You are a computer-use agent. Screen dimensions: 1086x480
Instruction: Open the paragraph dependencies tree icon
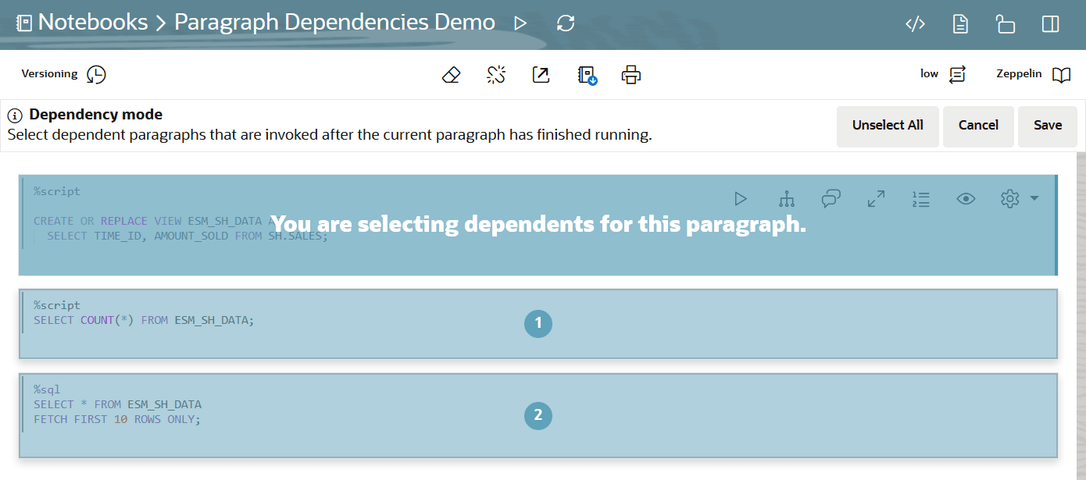[787, 199]
